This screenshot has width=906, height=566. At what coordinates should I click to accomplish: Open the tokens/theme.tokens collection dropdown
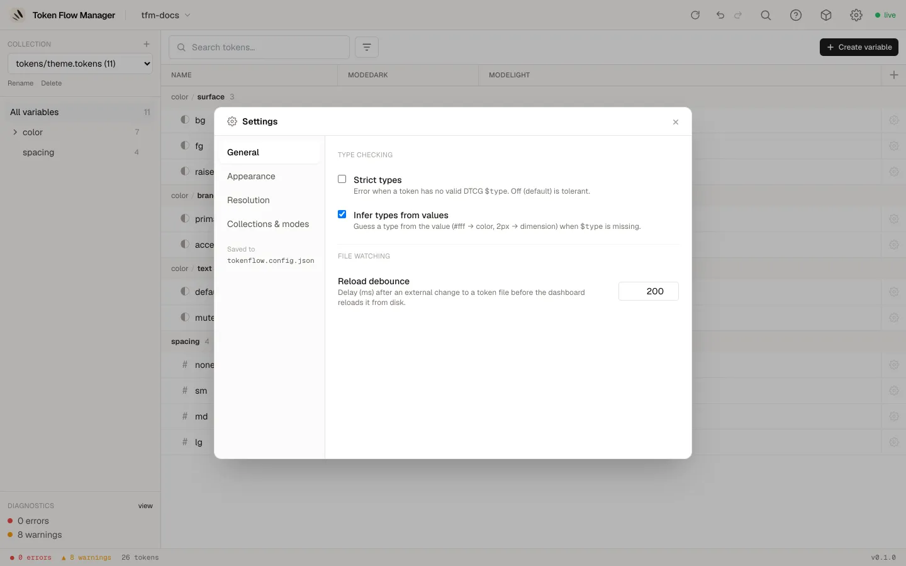pyautogui.click(x=80, y=64)
